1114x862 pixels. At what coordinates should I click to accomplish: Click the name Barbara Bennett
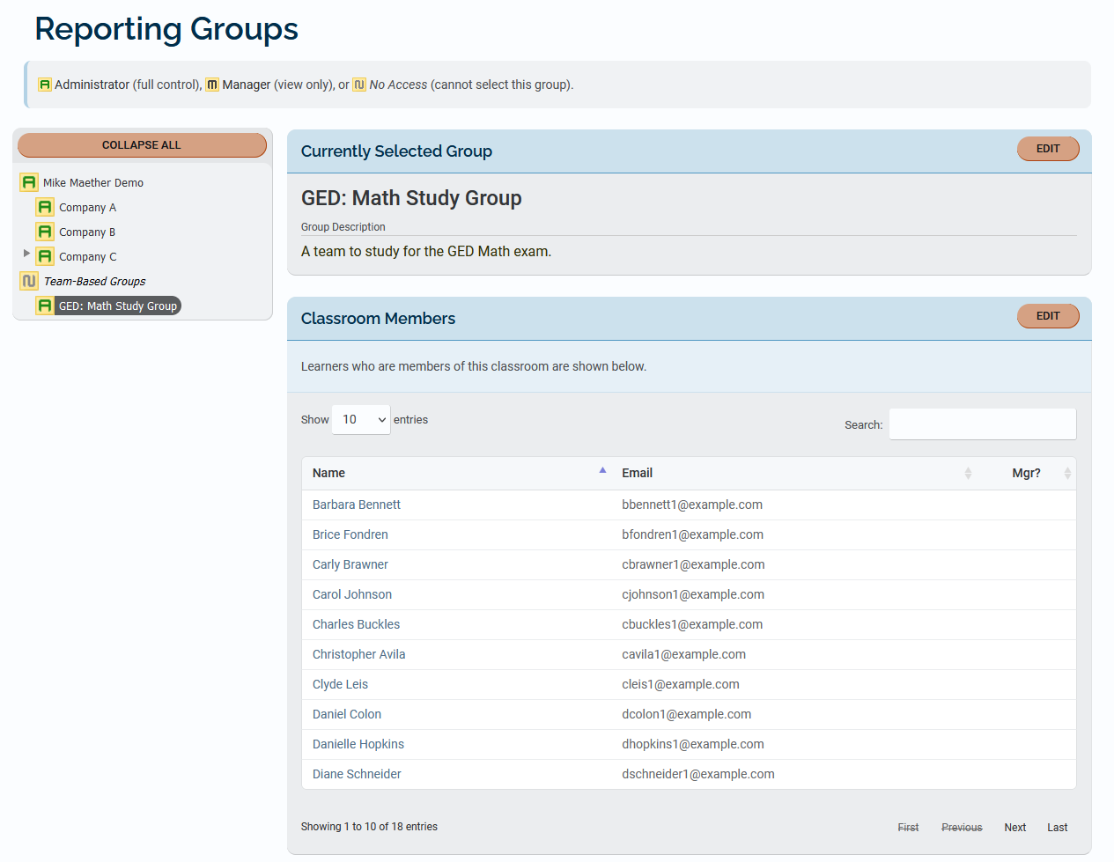point(357,505)
